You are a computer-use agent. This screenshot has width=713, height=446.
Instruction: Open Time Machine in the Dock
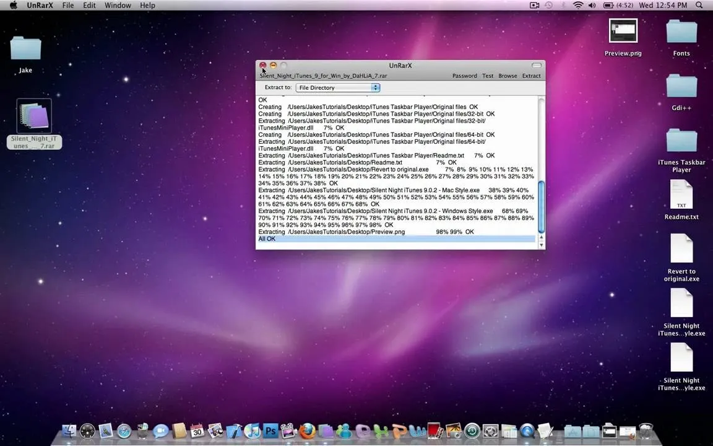(x=472, y=431)
